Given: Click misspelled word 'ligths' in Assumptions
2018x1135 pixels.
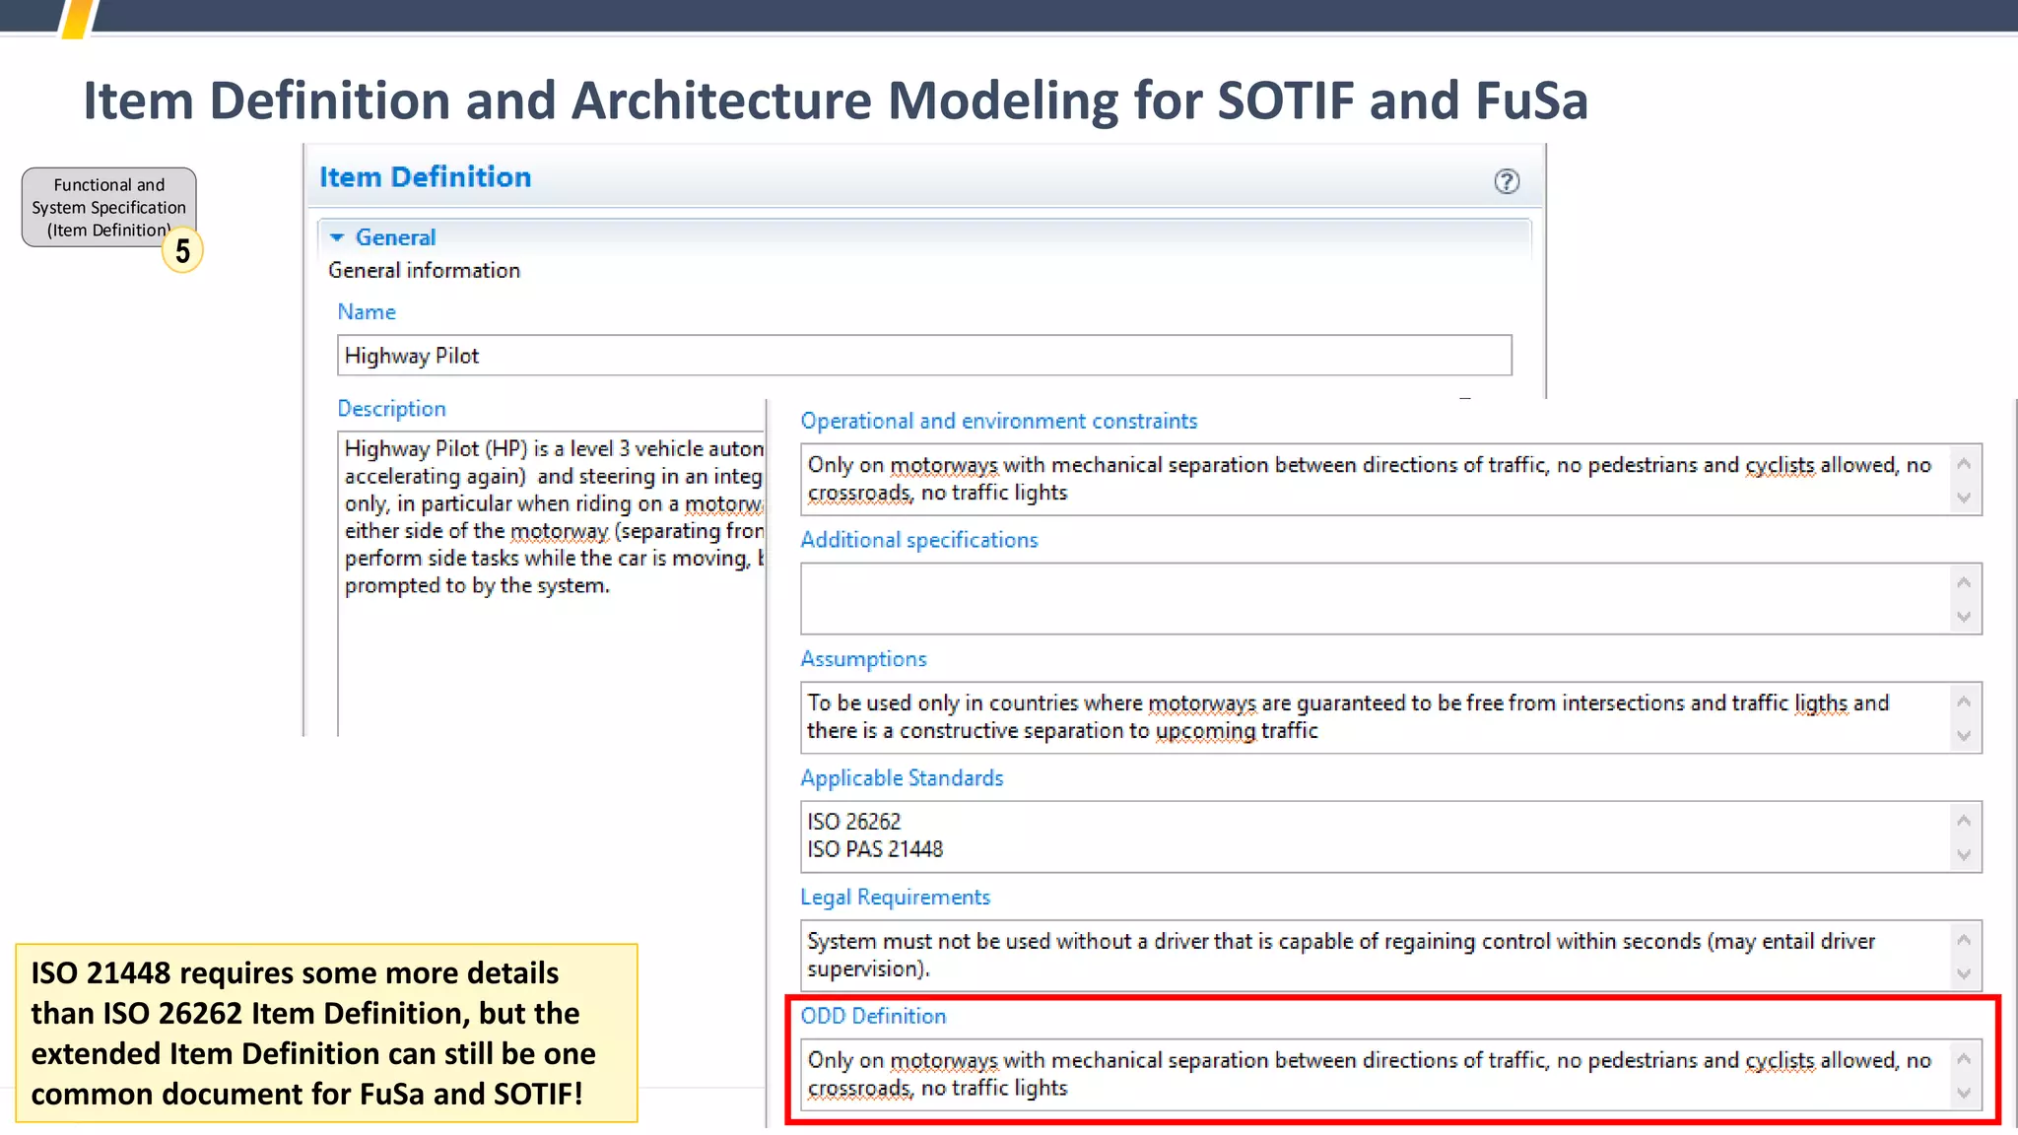Looking at the screenshot, I should 1821,703.
